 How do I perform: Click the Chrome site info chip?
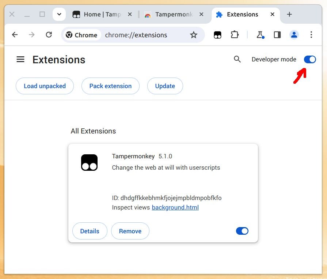click(82, 35)
